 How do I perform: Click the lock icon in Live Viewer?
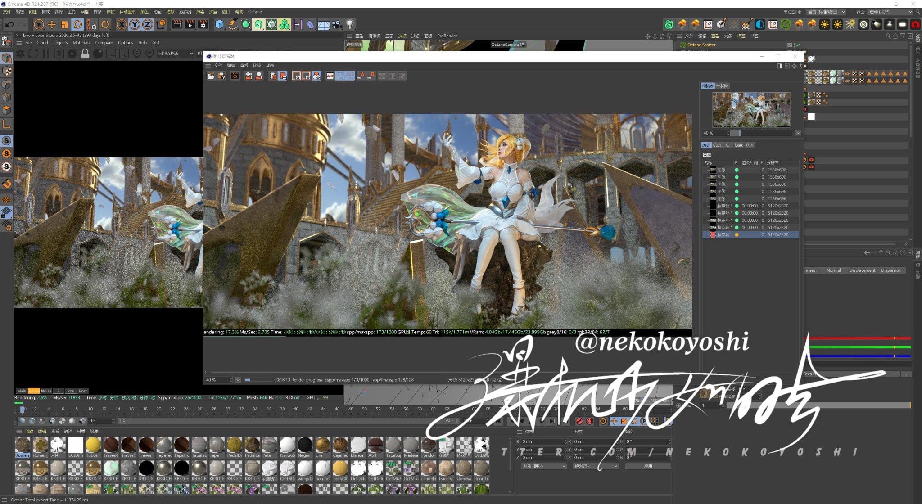(85, 54)
